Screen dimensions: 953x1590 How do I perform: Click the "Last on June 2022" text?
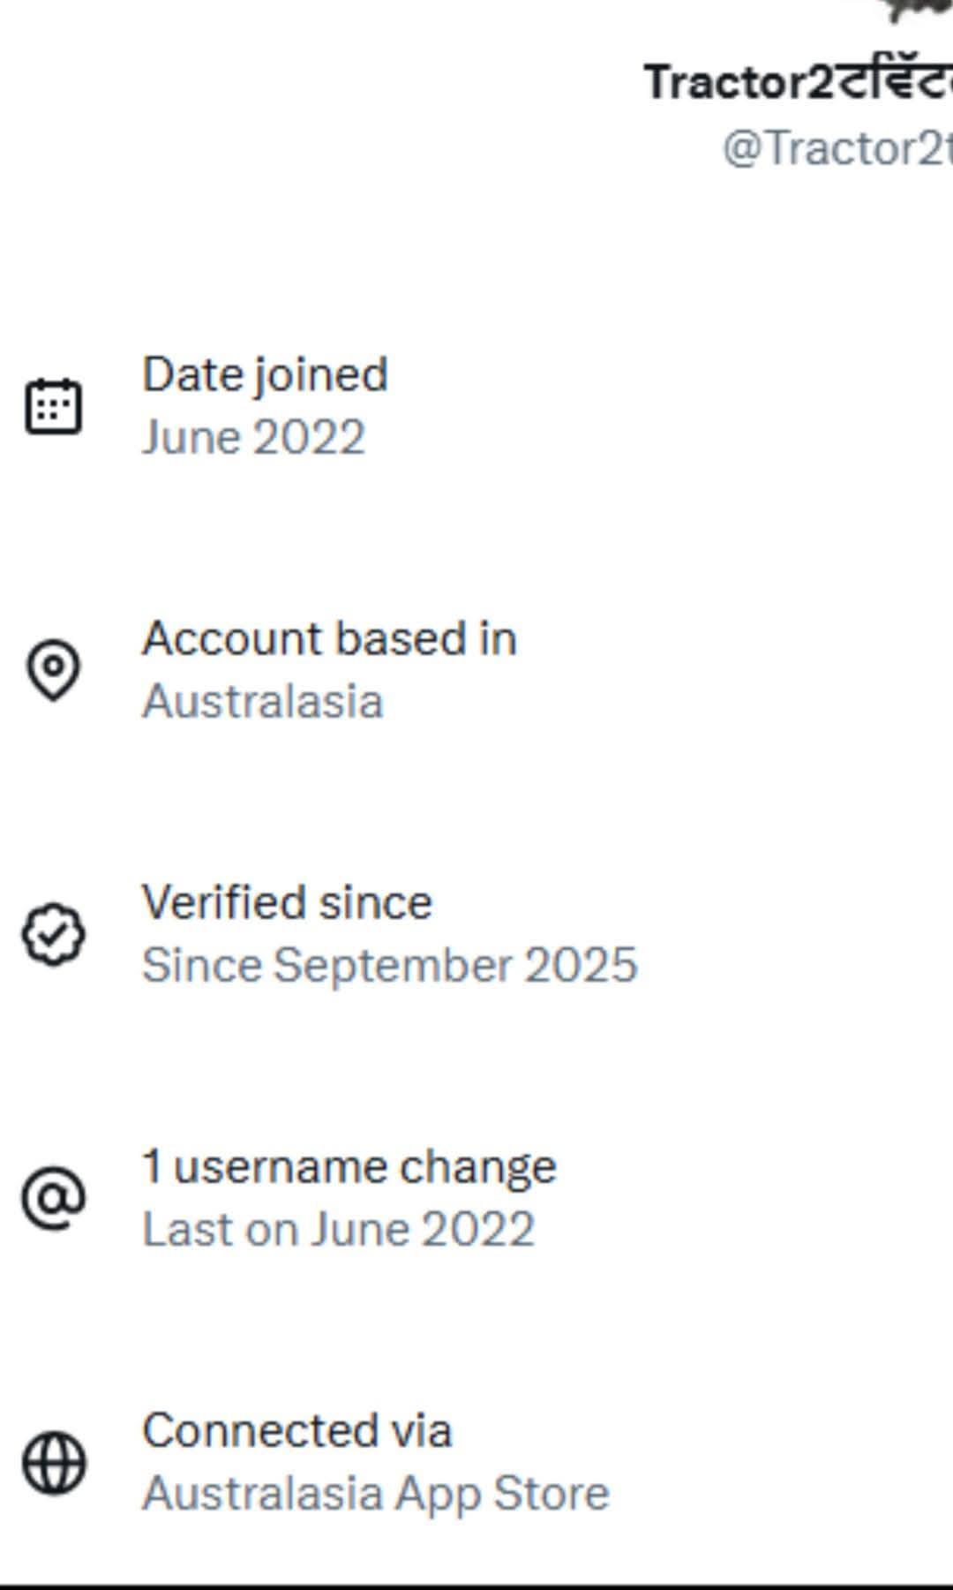[338, 1230]
